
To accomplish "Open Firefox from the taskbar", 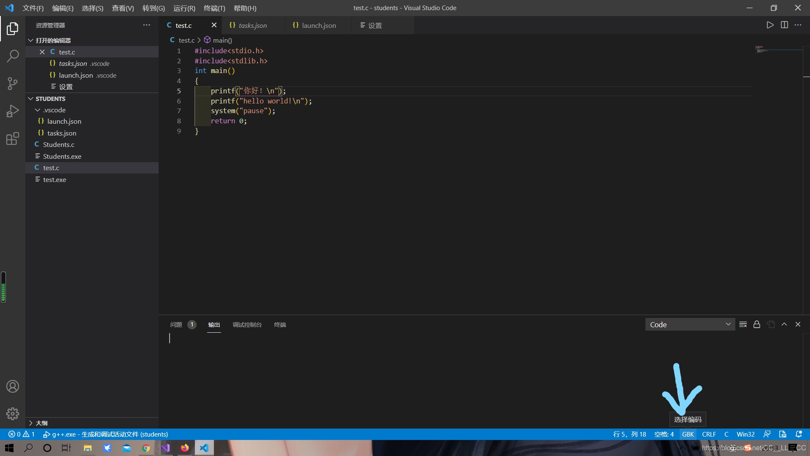I will [x=185, y=448].
